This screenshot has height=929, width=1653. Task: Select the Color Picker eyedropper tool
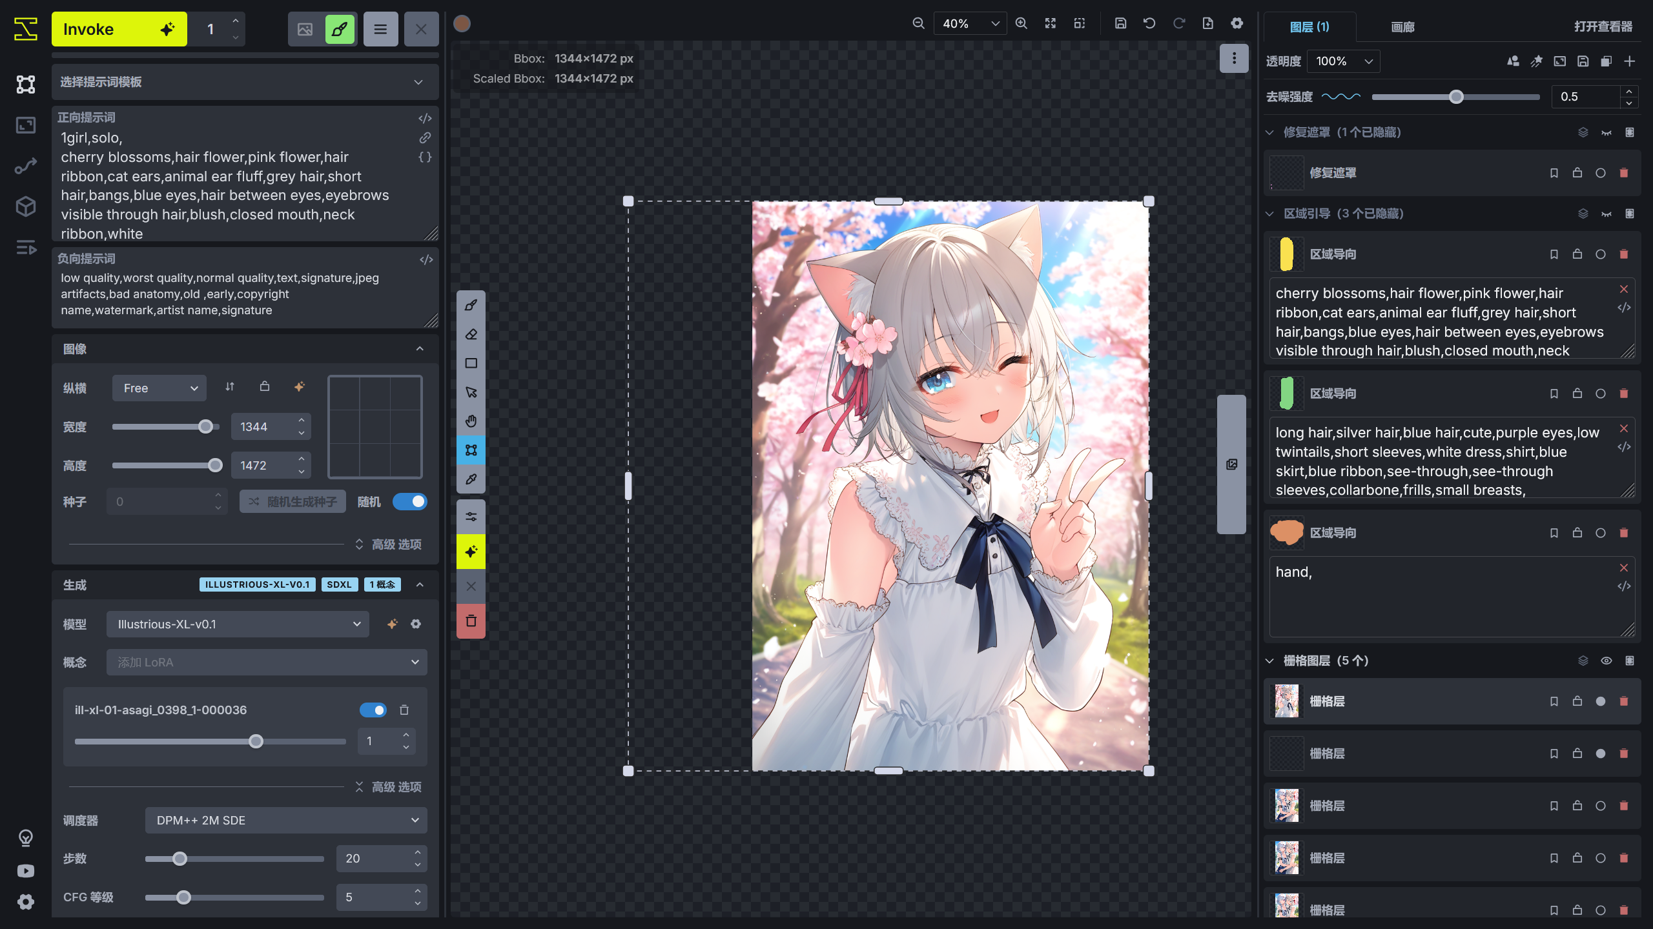pyautogui.click(x=471, y=479)
